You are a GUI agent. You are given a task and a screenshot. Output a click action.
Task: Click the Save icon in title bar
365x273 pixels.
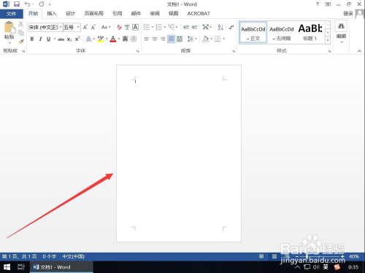[x=17, y=4]
